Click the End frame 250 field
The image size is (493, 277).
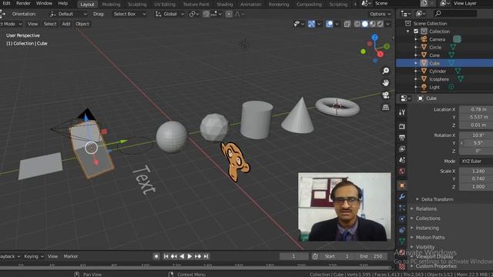coord(371,256)
